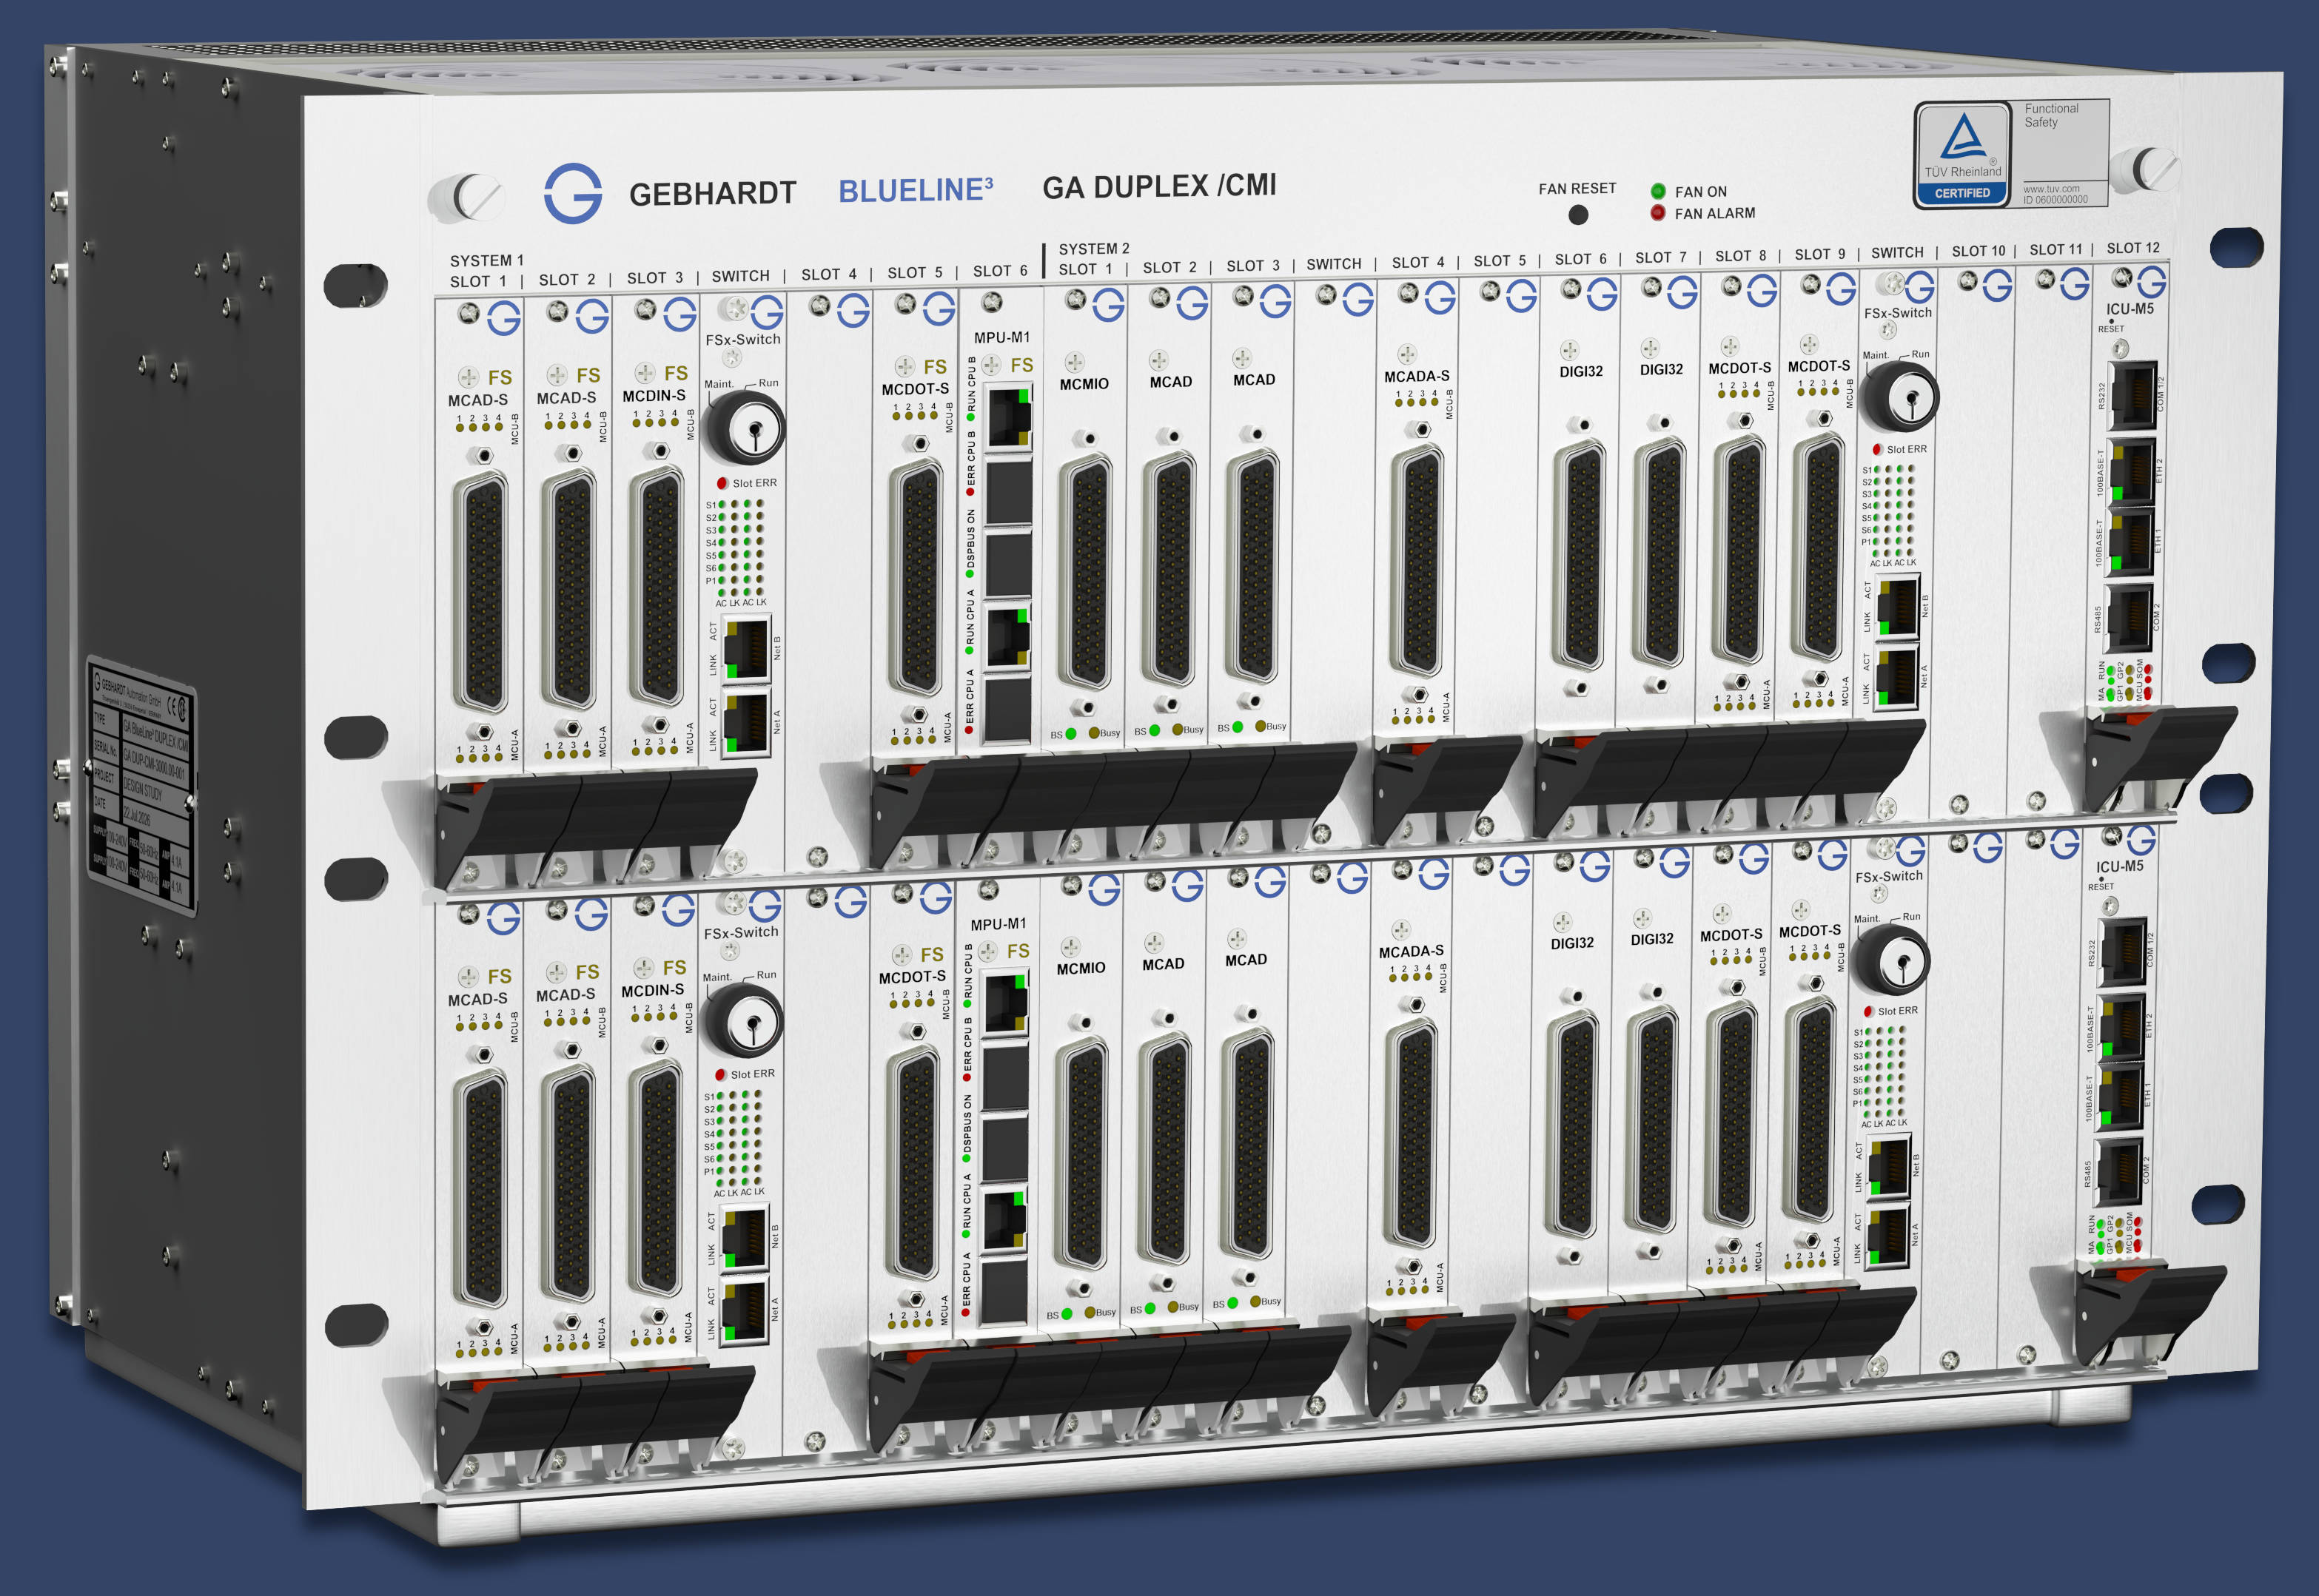Click the upper ICU-M5 module label

2130,309
